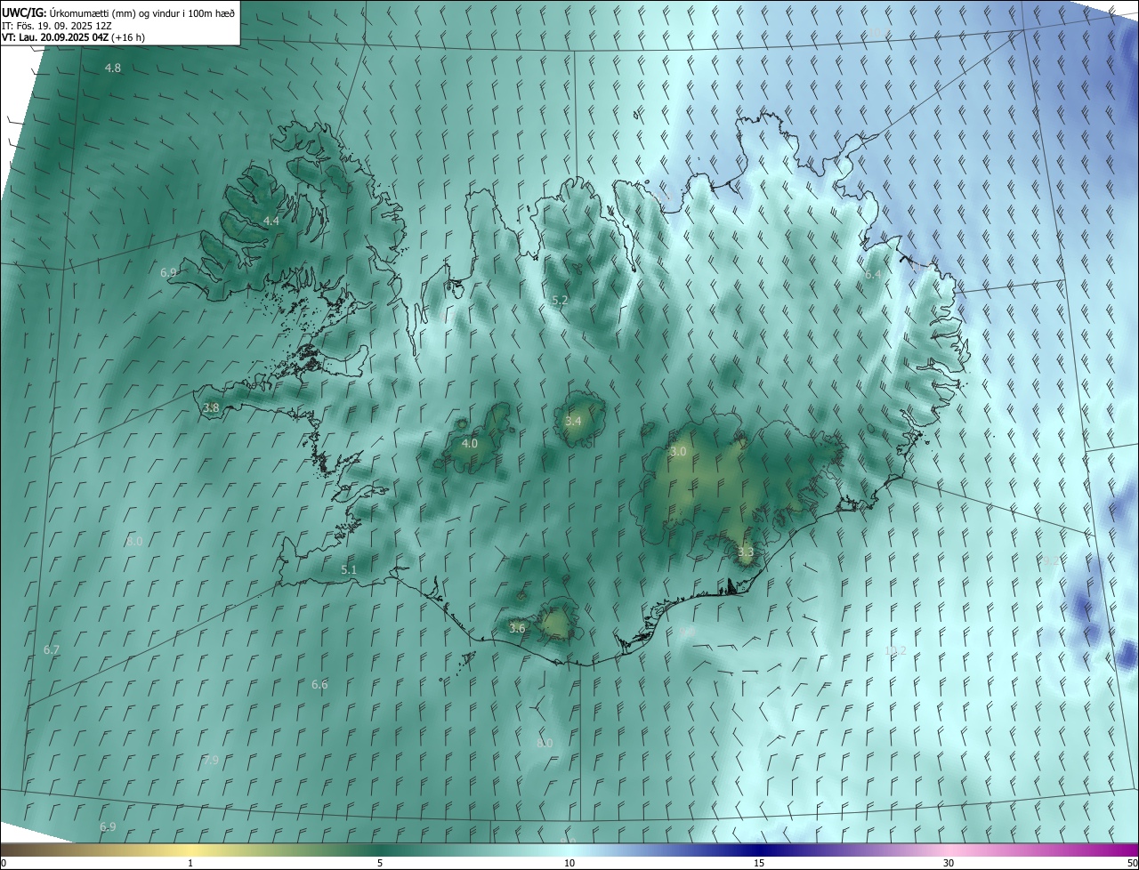This screenshot has width=1139, height=870.
Task: Click the 'VT: Lau. 20.09.2025 04Z' line
Action: click(x=73, y=37)
